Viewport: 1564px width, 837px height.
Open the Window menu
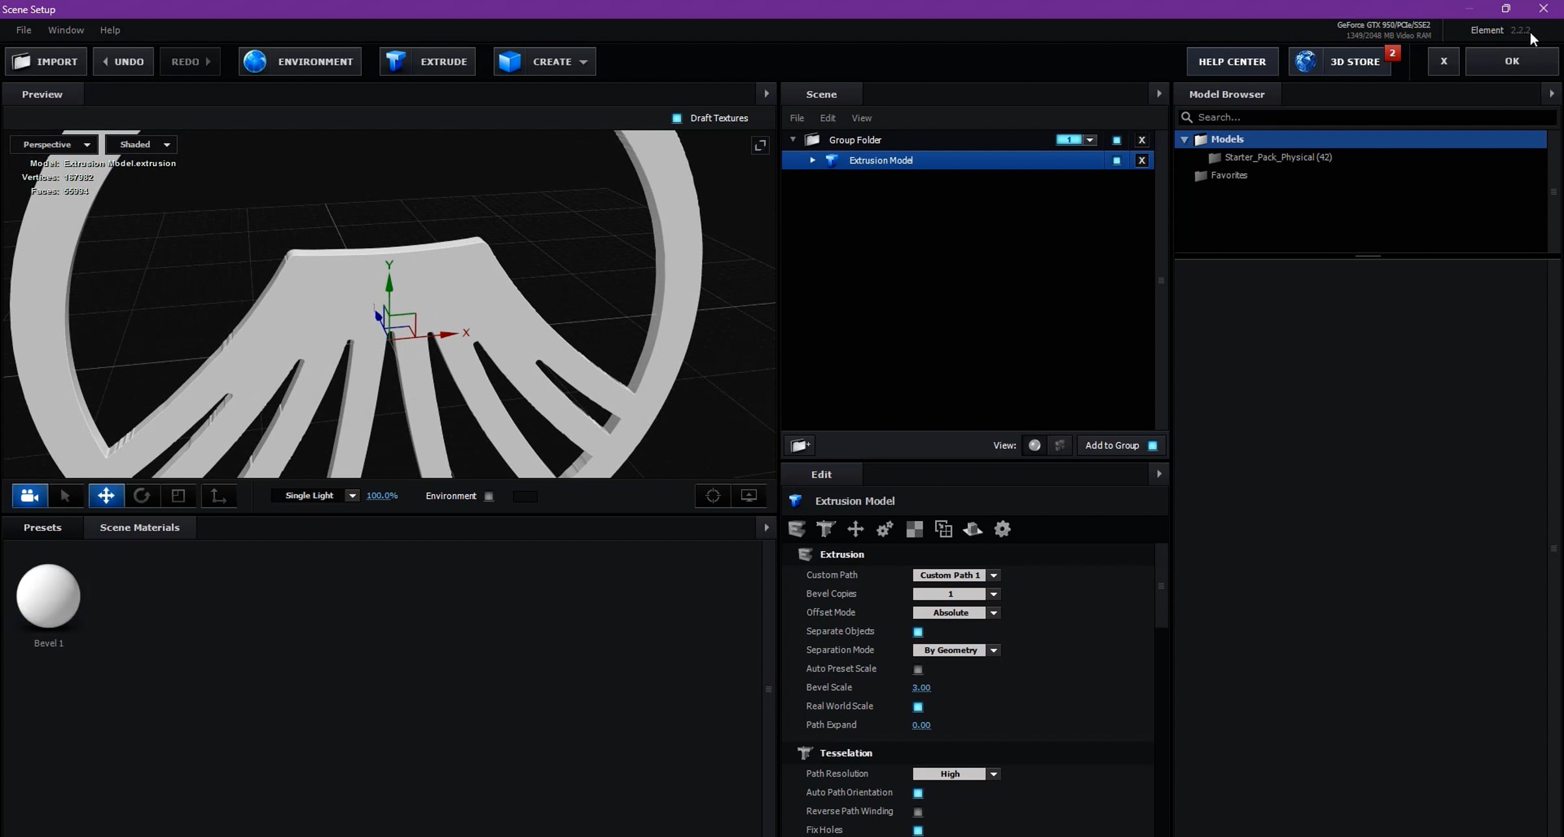coord(66,30)
